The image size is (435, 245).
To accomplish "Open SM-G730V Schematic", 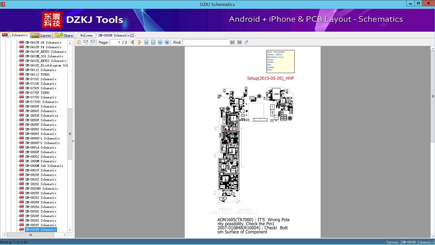I will coord(41,88).
